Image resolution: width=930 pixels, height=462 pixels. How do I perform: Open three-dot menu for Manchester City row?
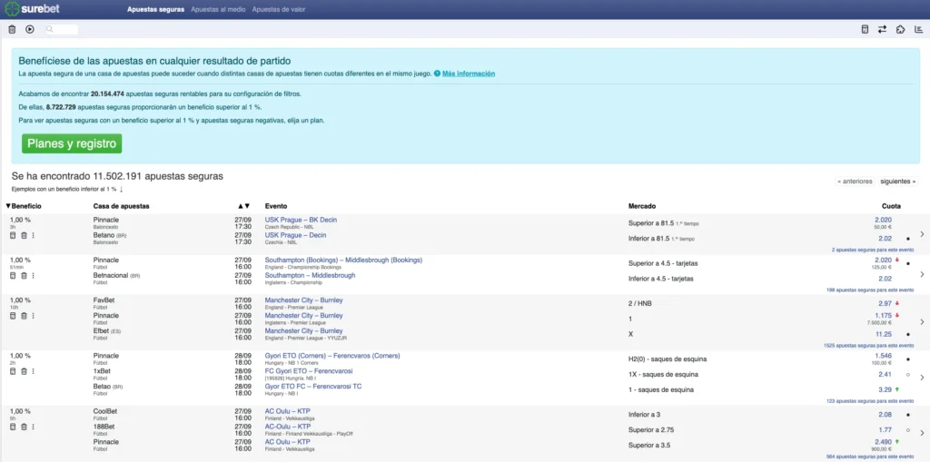[x=34, y=315]
